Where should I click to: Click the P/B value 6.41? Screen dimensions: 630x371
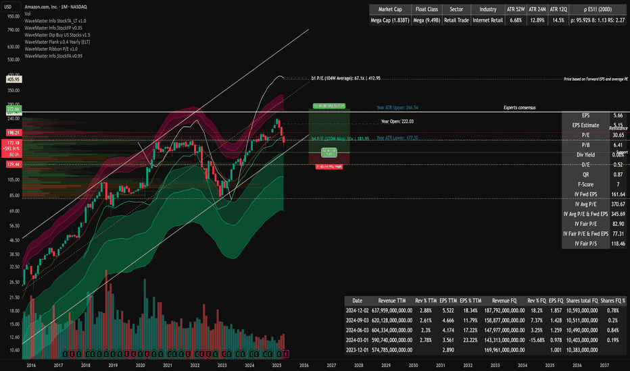619,145
